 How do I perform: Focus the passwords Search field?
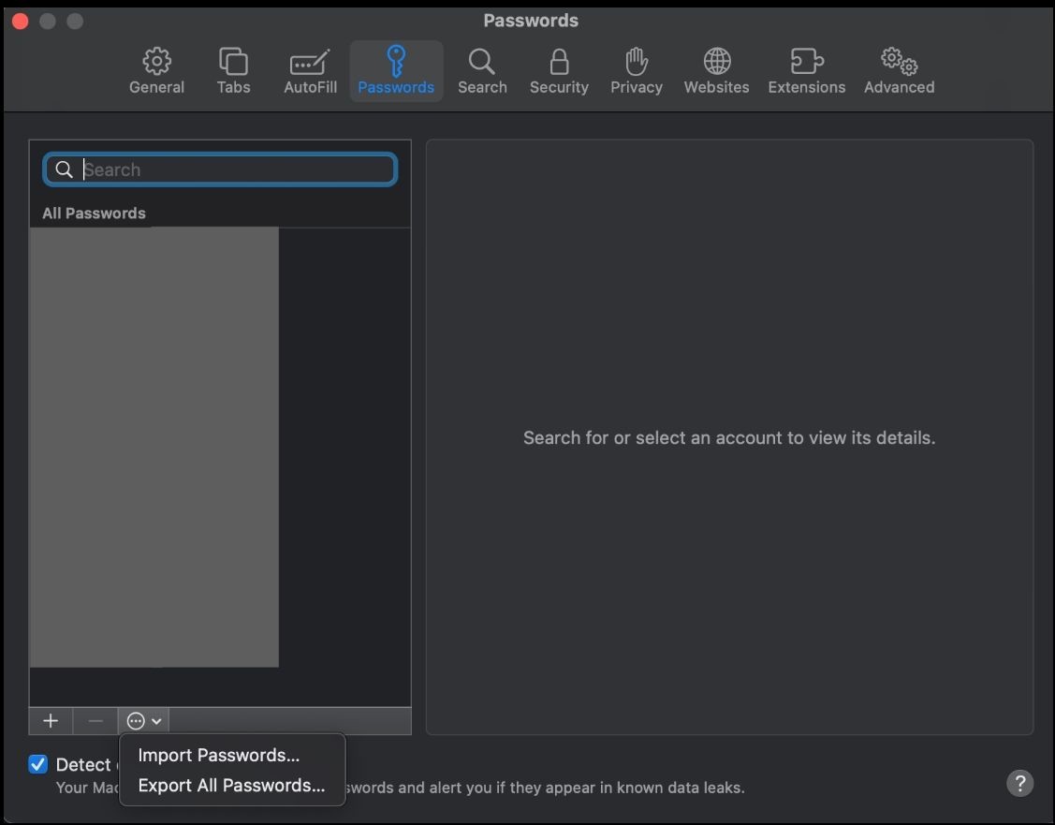pos(220,169)
